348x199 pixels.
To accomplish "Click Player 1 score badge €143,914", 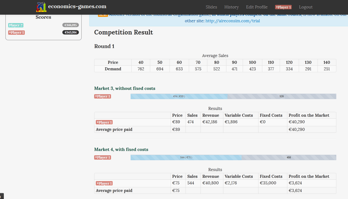I will 70,32.
